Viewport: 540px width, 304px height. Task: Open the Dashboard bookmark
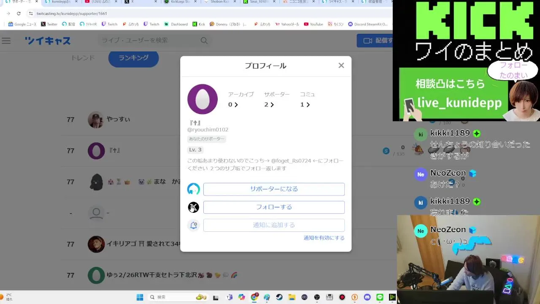[x=176, y=24]
